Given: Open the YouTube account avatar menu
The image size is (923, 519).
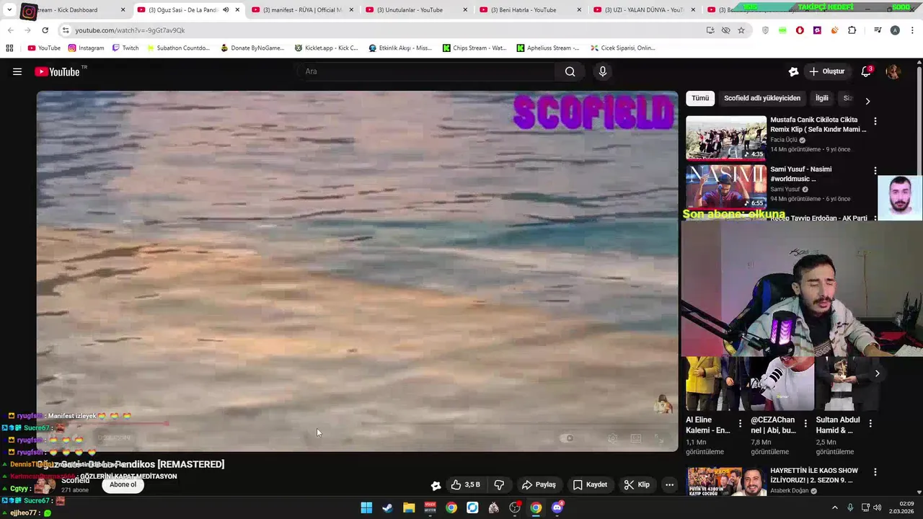Looking at the screenshot, I should coord(893,71).
